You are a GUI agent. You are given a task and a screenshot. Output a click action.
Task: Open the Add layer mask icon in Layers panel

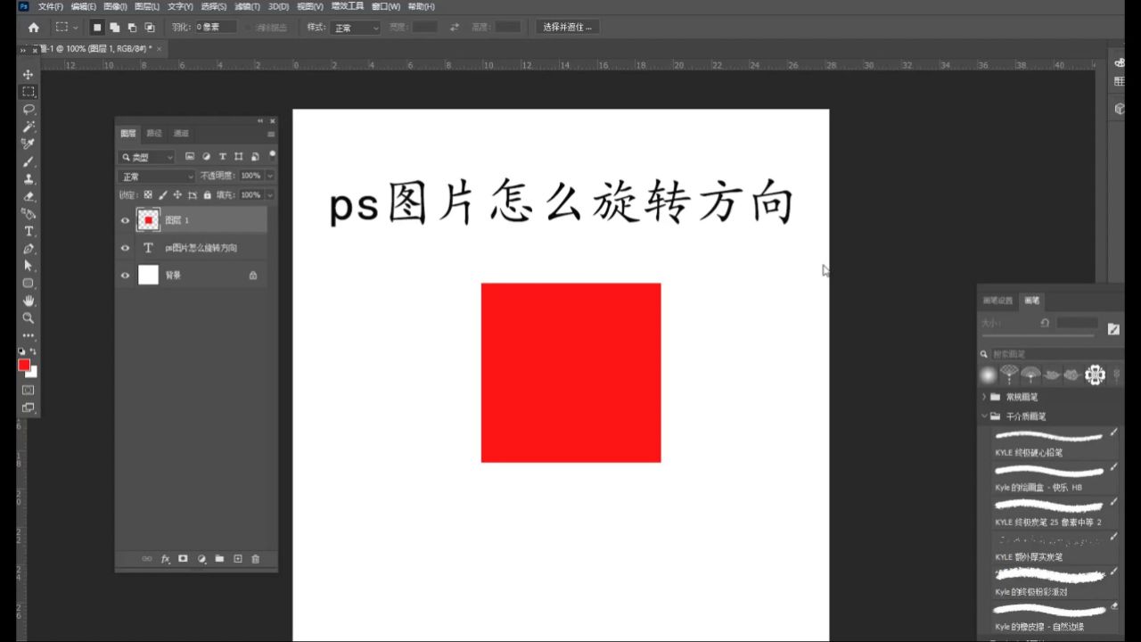183,559
